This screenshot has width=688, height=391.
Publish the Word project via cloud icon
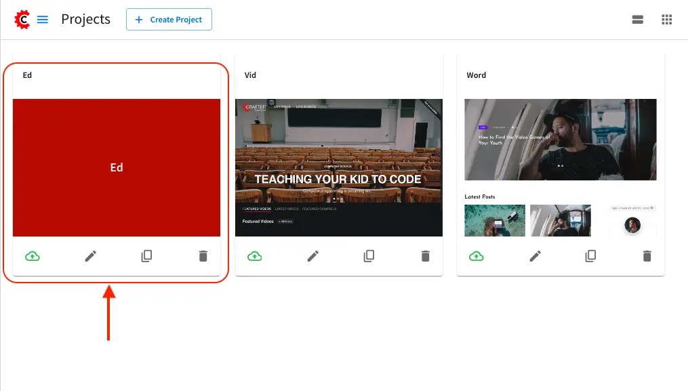coord(477,256)
